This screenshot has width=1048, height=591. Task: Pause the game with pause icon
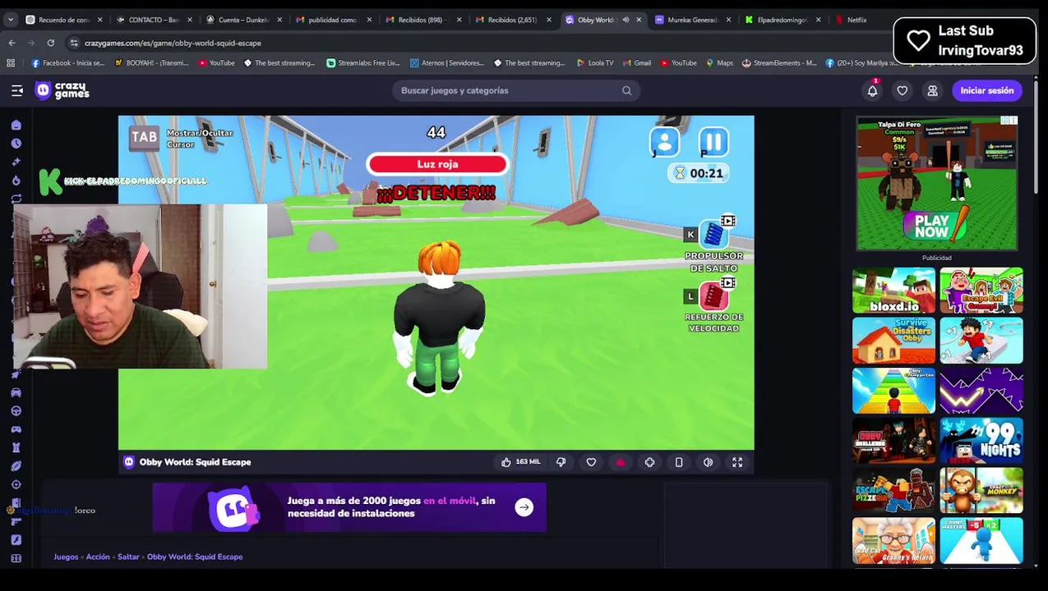coord(713,142)
